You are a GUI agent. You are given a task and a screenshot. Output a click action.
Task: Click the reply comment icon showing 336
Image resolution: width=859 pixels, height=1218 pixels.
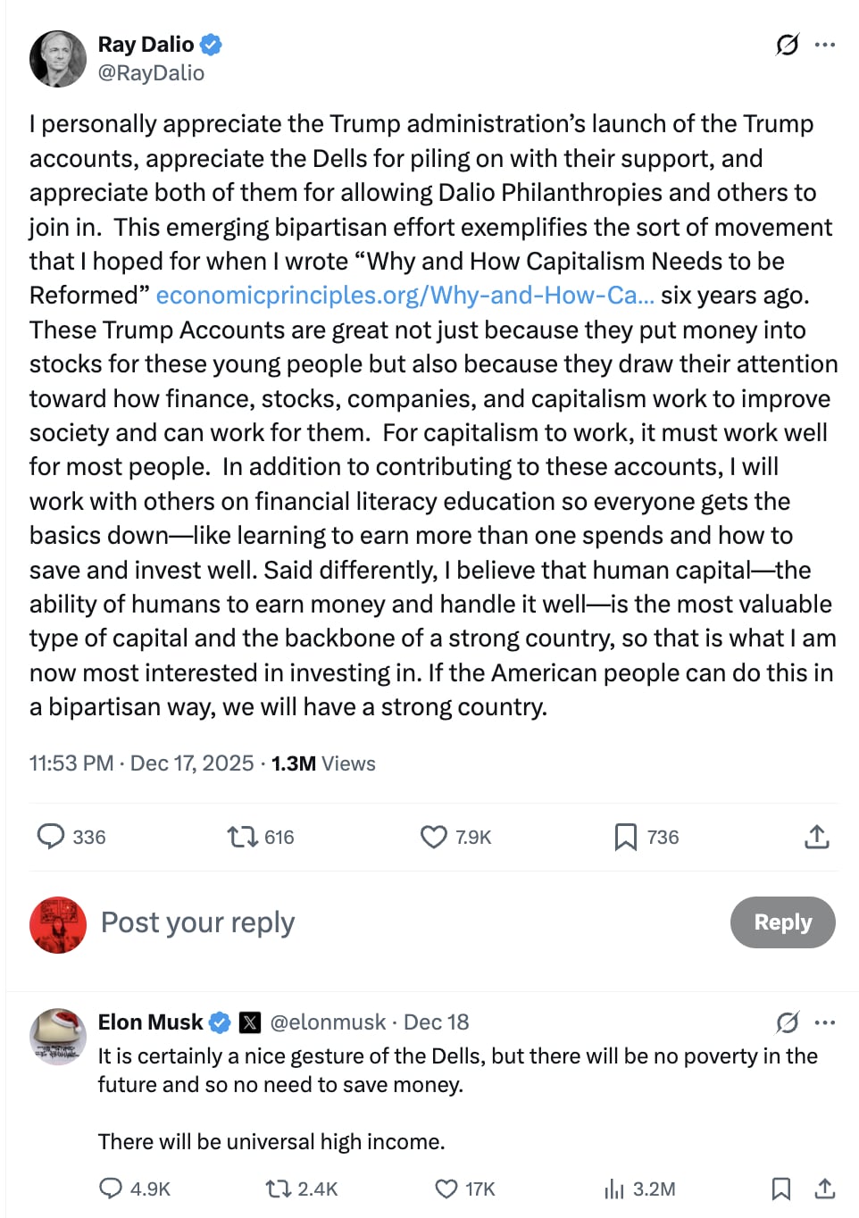coord(51,837)
